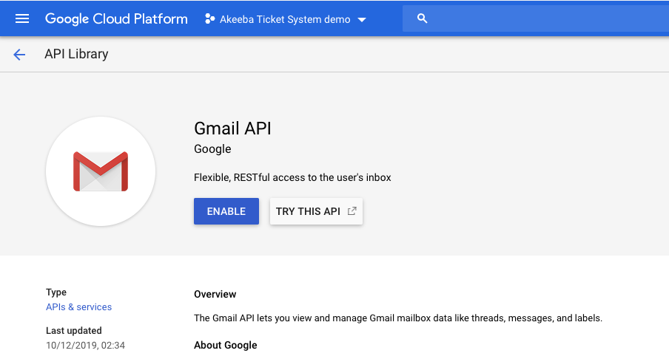Open the Akeeba Ticket System demo project selector
The image size is (669, 356).
pos(286,19)
